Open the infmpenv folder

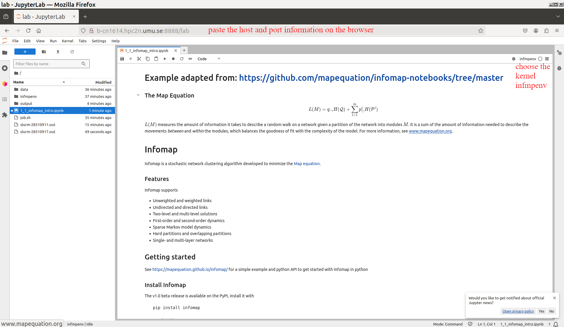click(x=62, y=96)
